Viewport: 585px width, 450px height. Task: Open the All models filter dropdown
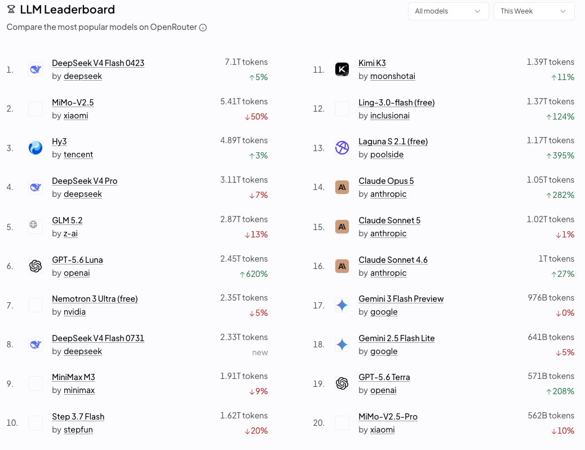448,11
